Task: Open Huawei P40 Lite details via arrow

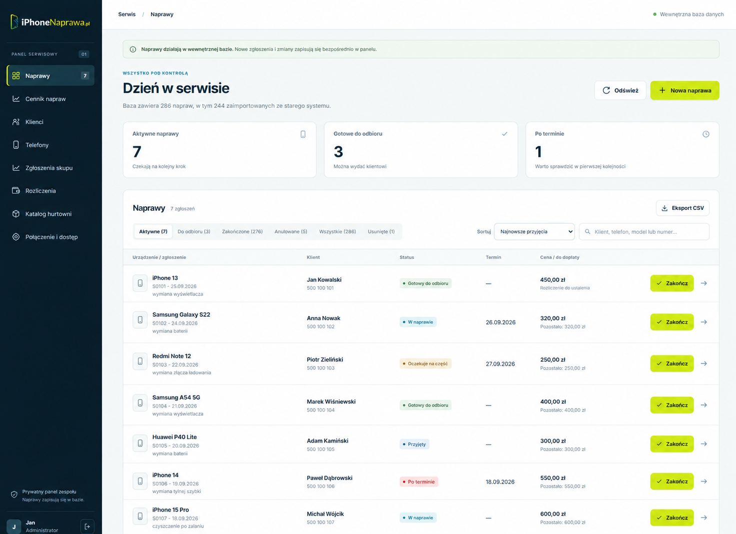Action: tap(704, 444)
